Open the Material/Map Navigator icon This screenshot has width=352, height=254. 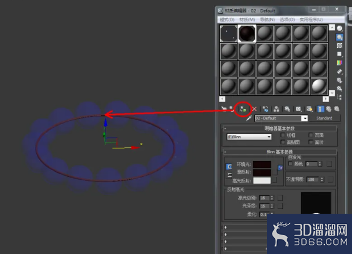pyautogui.click(x=340, y=97)
